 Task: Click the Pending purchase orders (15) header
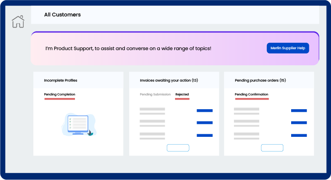tap(260, 80)
